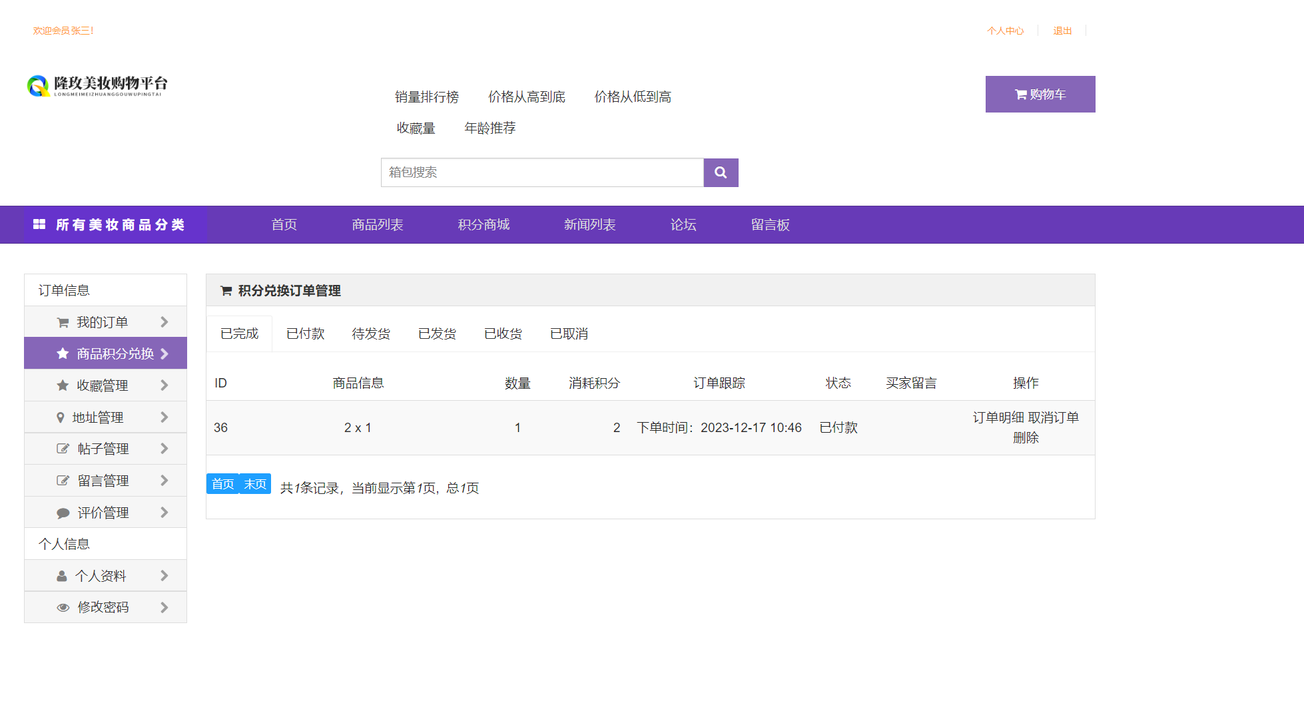Click the 已付款 status cell for order 36
The height and width of the screenshot is (707, 1304).
pos(838,428)
